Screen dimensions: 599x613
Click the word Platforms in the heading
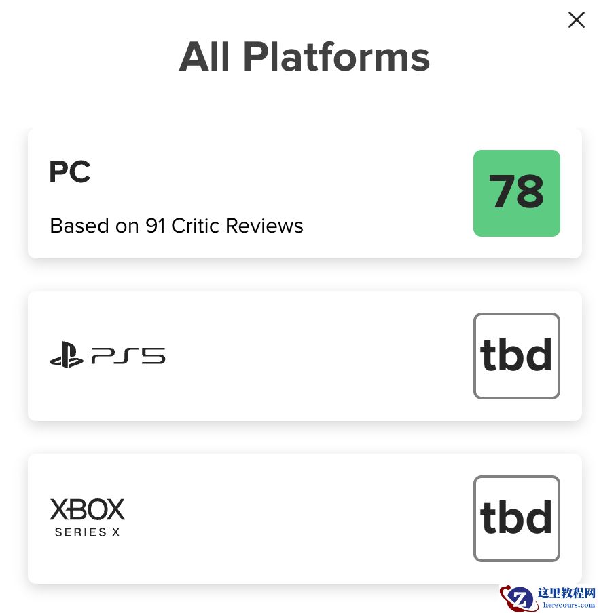(x=336, y=57)
